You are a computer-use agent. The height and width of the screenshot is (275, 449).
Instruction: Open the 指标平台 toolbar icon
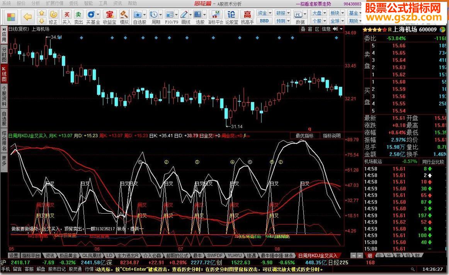tap(216, 17)
